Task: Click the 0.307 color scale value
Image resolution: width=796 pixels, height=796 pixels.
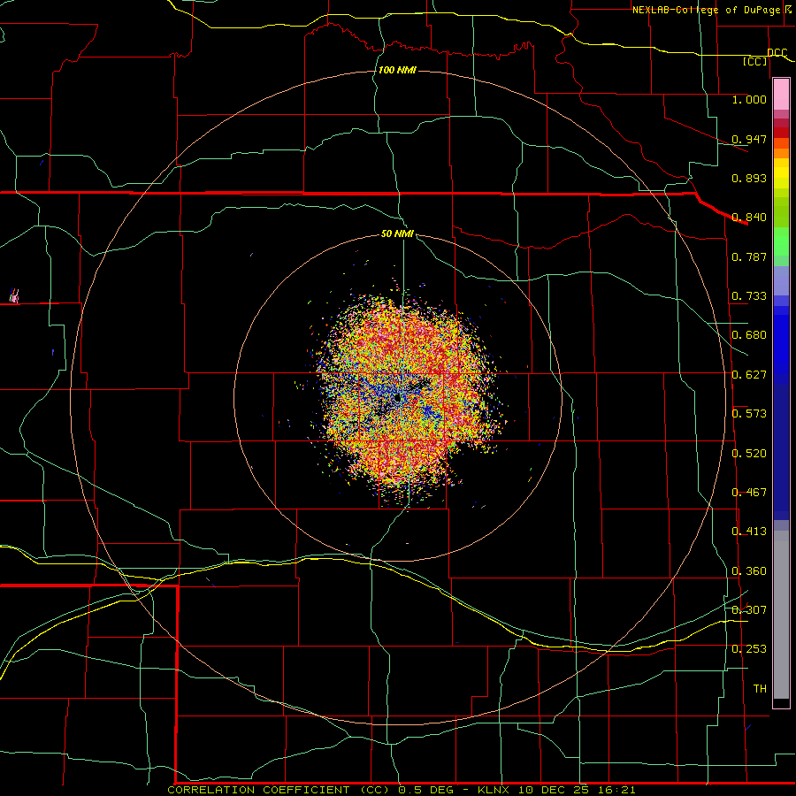Action: click(x=749, y=609)
